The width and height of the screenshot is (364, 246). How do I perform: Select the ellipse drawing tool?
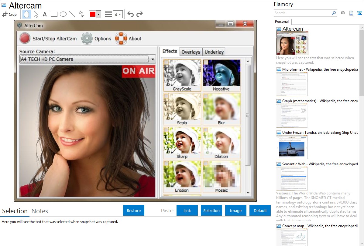pyautogui.click(x=63, y=14)
